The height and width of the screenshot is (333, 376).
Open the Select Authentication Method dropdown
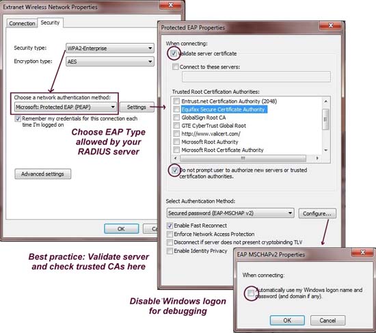[230, 213]
